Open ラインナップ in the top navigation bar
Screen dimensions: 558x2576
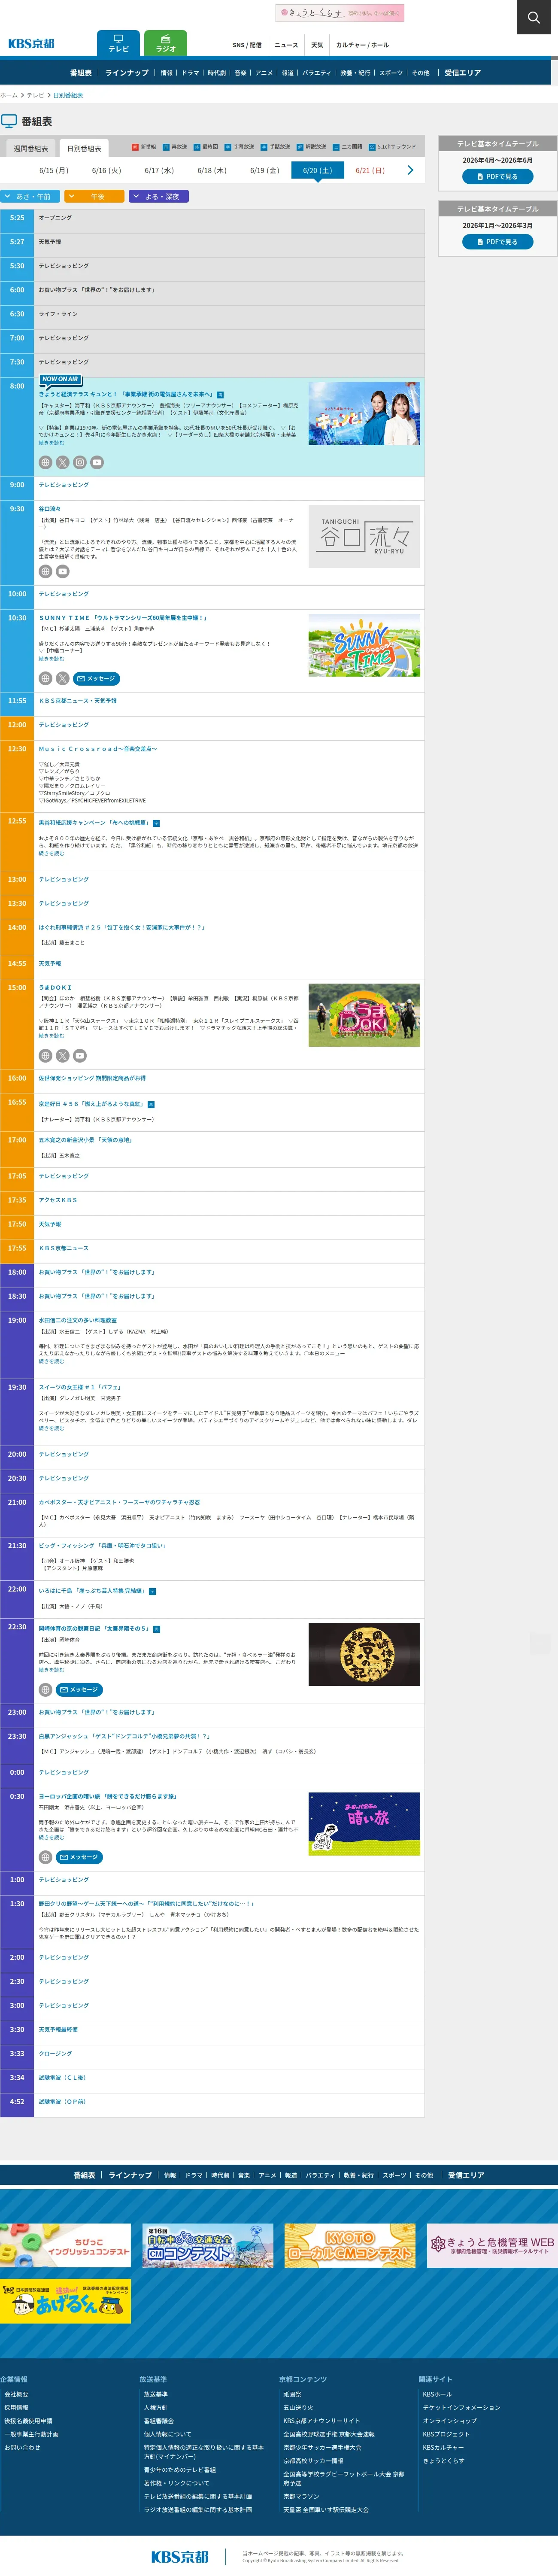[x=127, y=73]
